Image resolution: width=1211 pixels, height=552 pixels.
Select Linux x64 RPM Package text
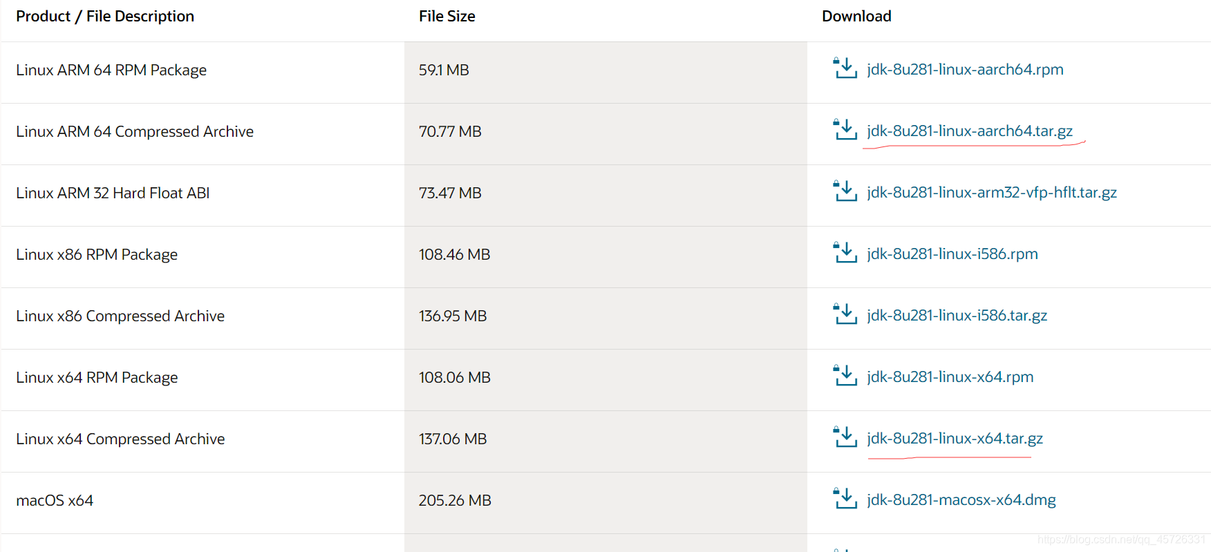(x=97, y=378)
